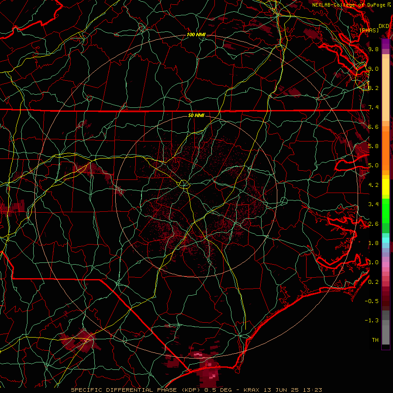Click the 2.6 value on the color scale

(x=373, y=224)
